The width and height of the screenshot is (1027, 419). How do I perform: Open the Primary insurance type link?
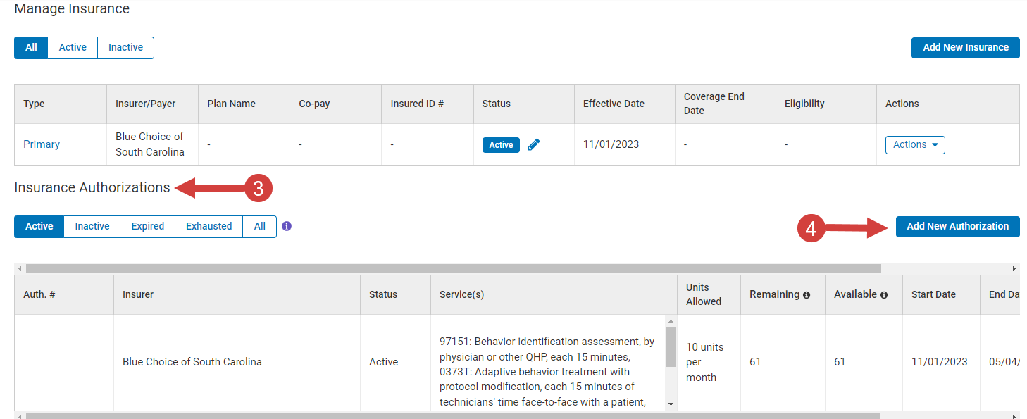41,144
